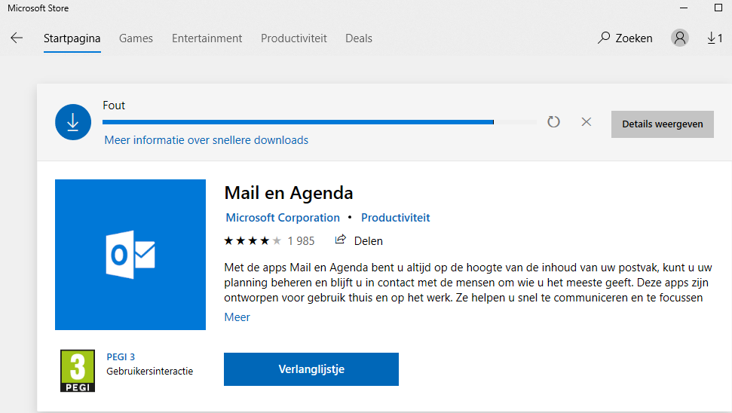Click the download progress bar
This screenshot has width=732, height=413.
pyautogui.click(x=320, y=122)
